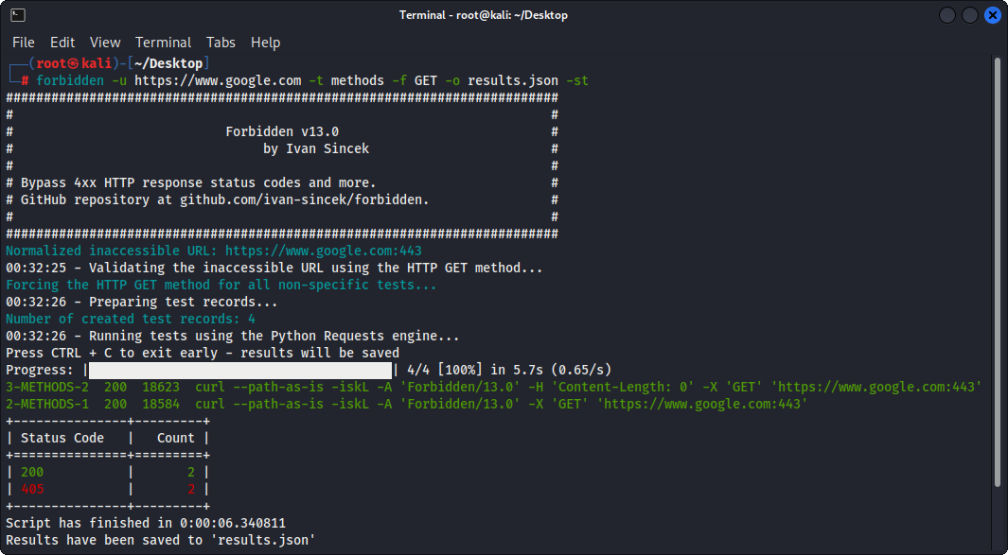Viewport: 1008px width, 555px height.
Task: Open the Edit menu
Action: coord(62,42)
